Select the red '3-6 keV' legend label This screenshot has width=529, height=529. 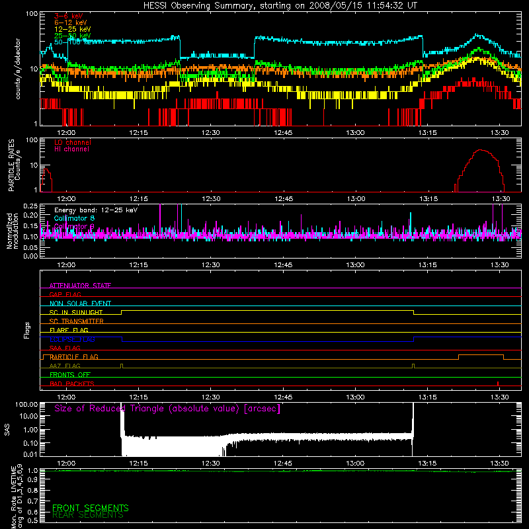point(68,16)
